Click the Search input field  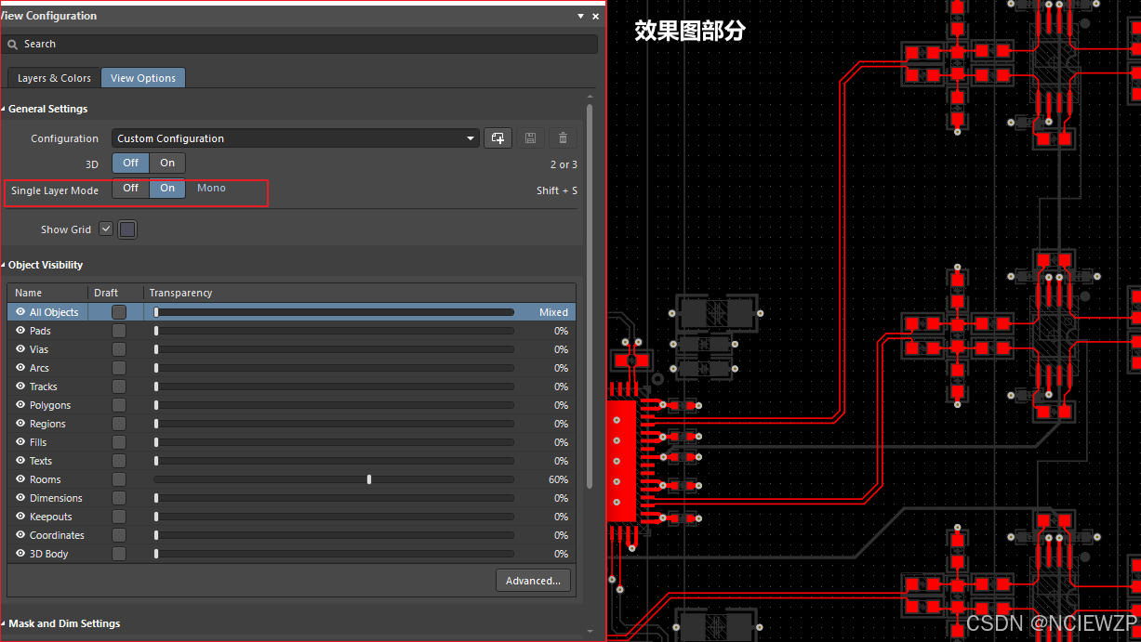point(299,44)
